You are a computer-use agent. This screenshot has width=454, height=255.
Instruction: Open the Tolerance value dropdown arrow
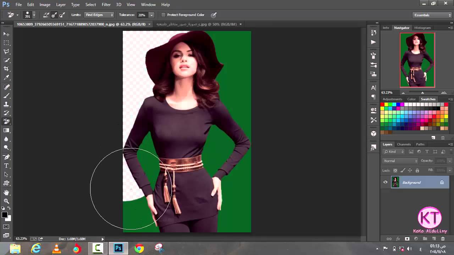coord(151,15)
